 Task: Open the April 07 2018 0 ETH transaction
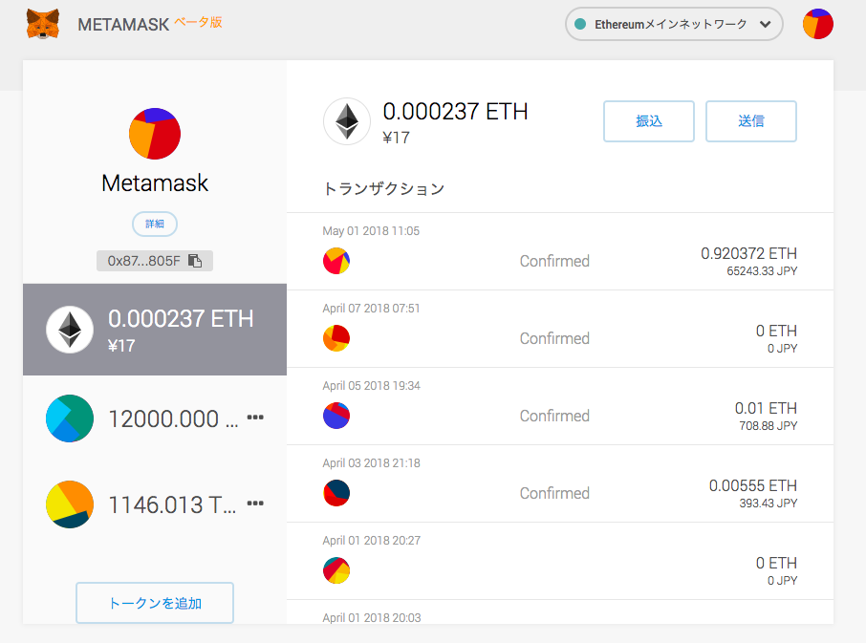pos(559,330)
